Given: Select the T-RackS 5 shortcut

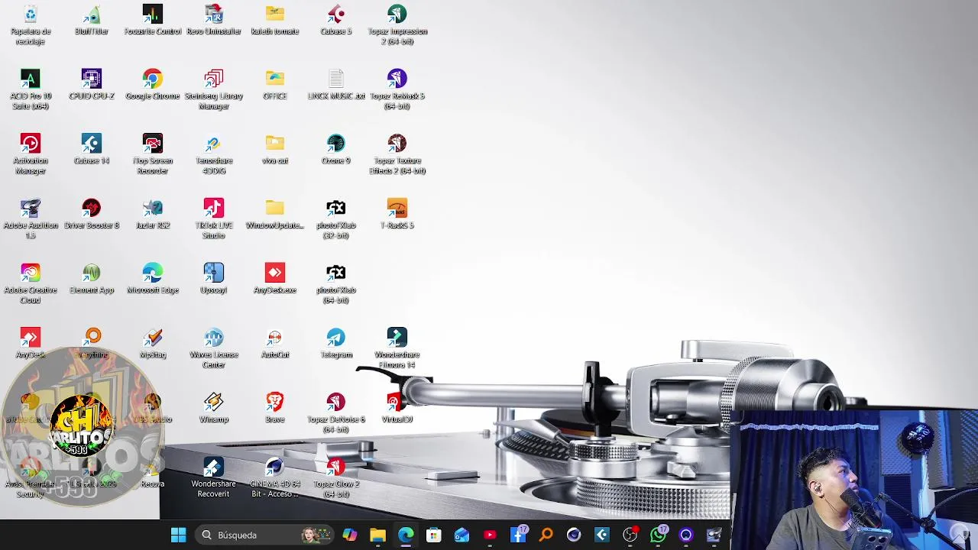Looking at the screenshot, I should click(x=397, y=215).
